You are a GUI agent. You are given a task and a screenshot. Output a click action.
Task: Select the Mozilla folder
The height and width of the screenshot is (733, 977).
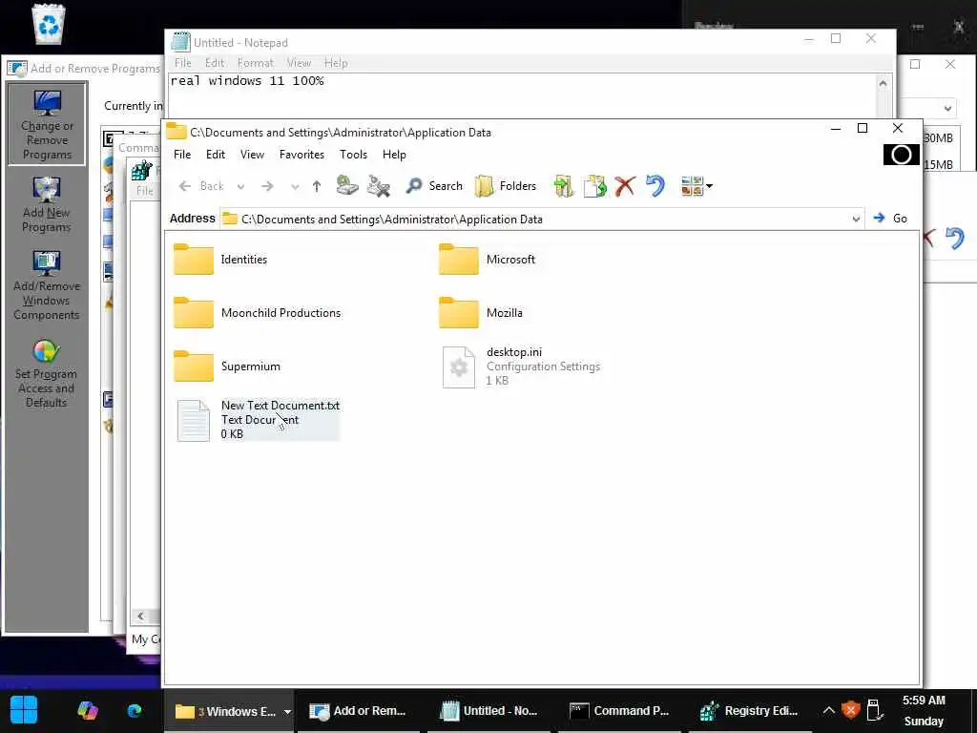481,313
